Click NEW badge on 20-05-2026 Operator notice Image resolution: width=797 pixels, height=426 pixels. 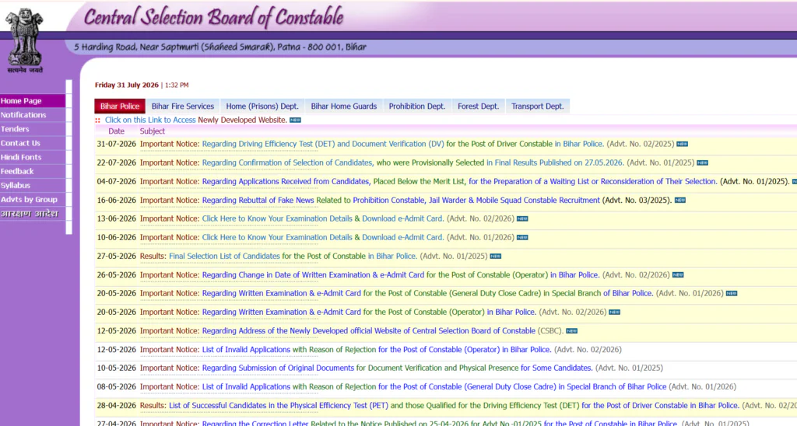(x=615, y=313)
